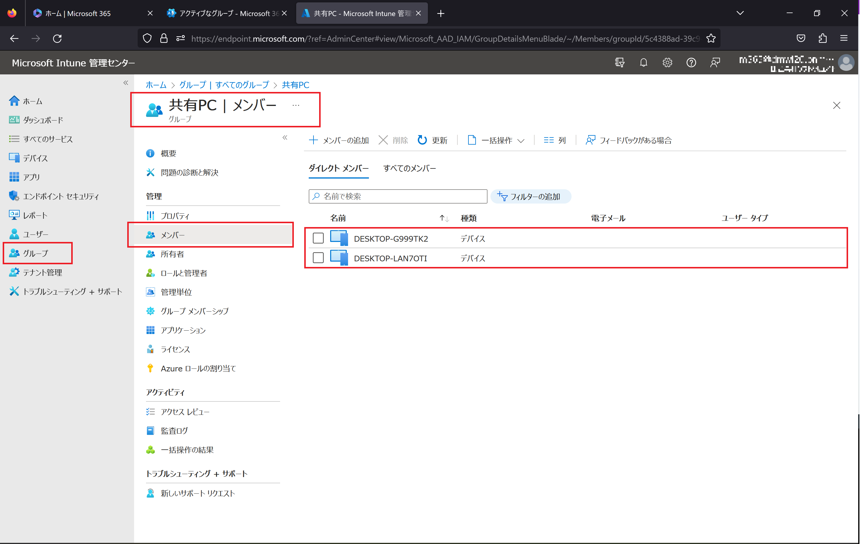Click 概要 navigation item
This screenshot has width=860, height=544.
coord(168,153)
